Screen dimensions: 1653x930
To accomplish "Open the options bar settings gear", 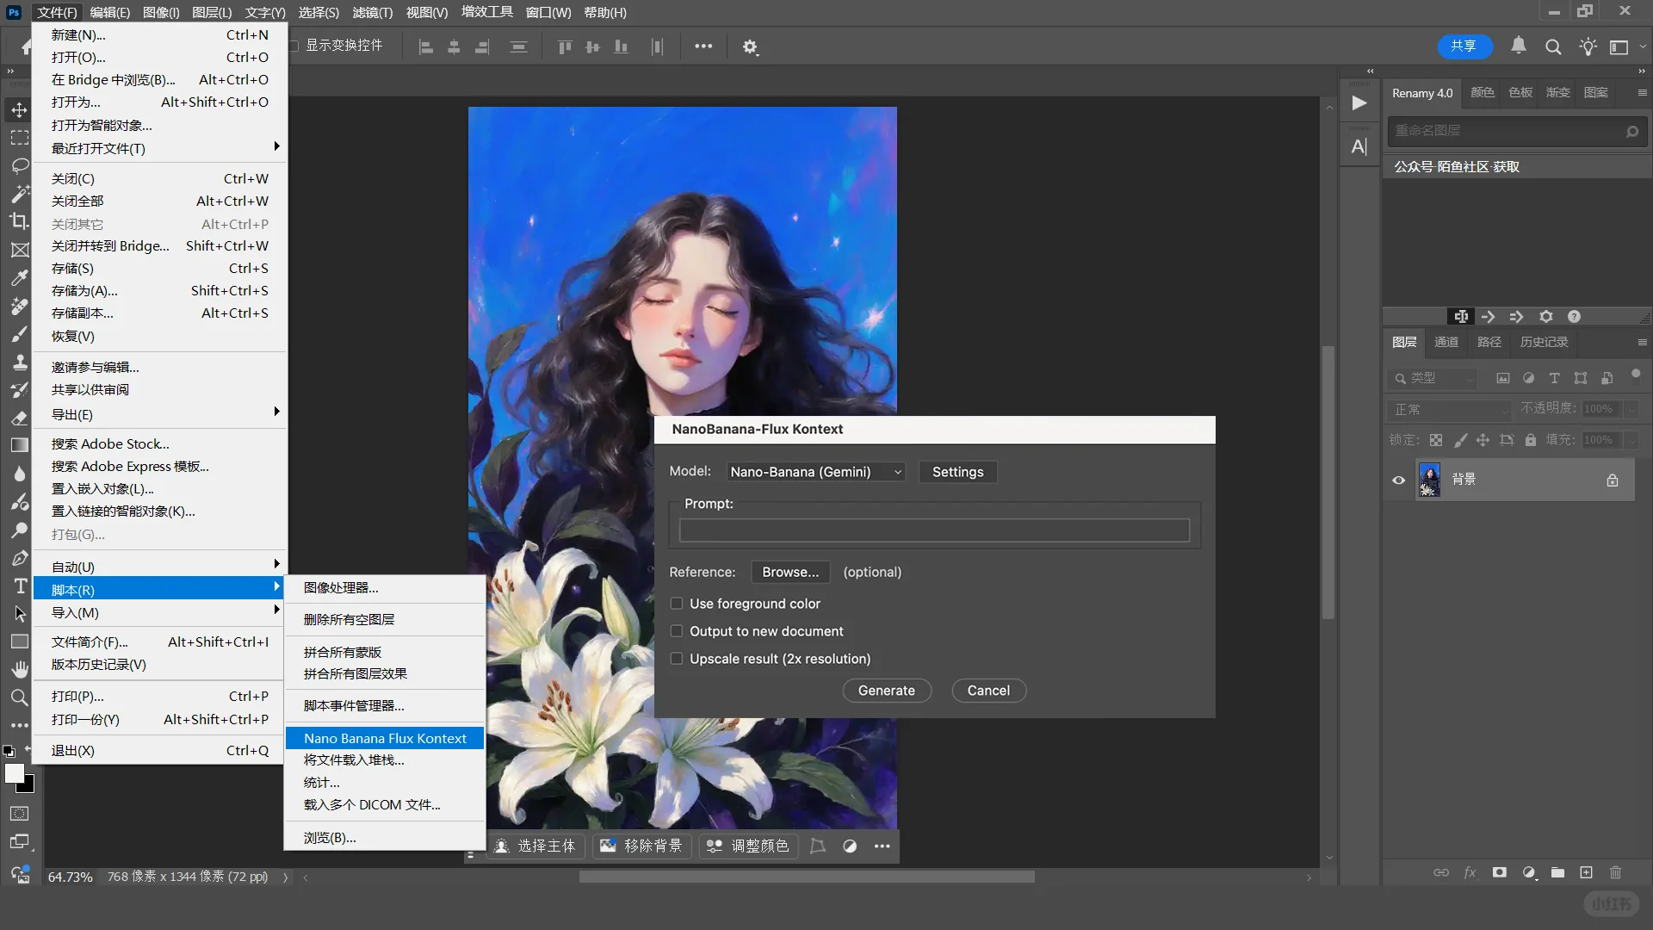I will 750,46.
